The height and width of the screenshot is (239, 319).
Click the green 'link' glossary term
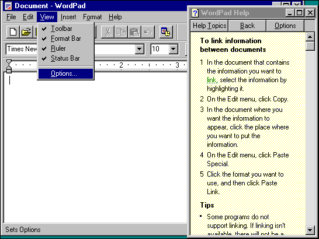(x=212, y=80)
